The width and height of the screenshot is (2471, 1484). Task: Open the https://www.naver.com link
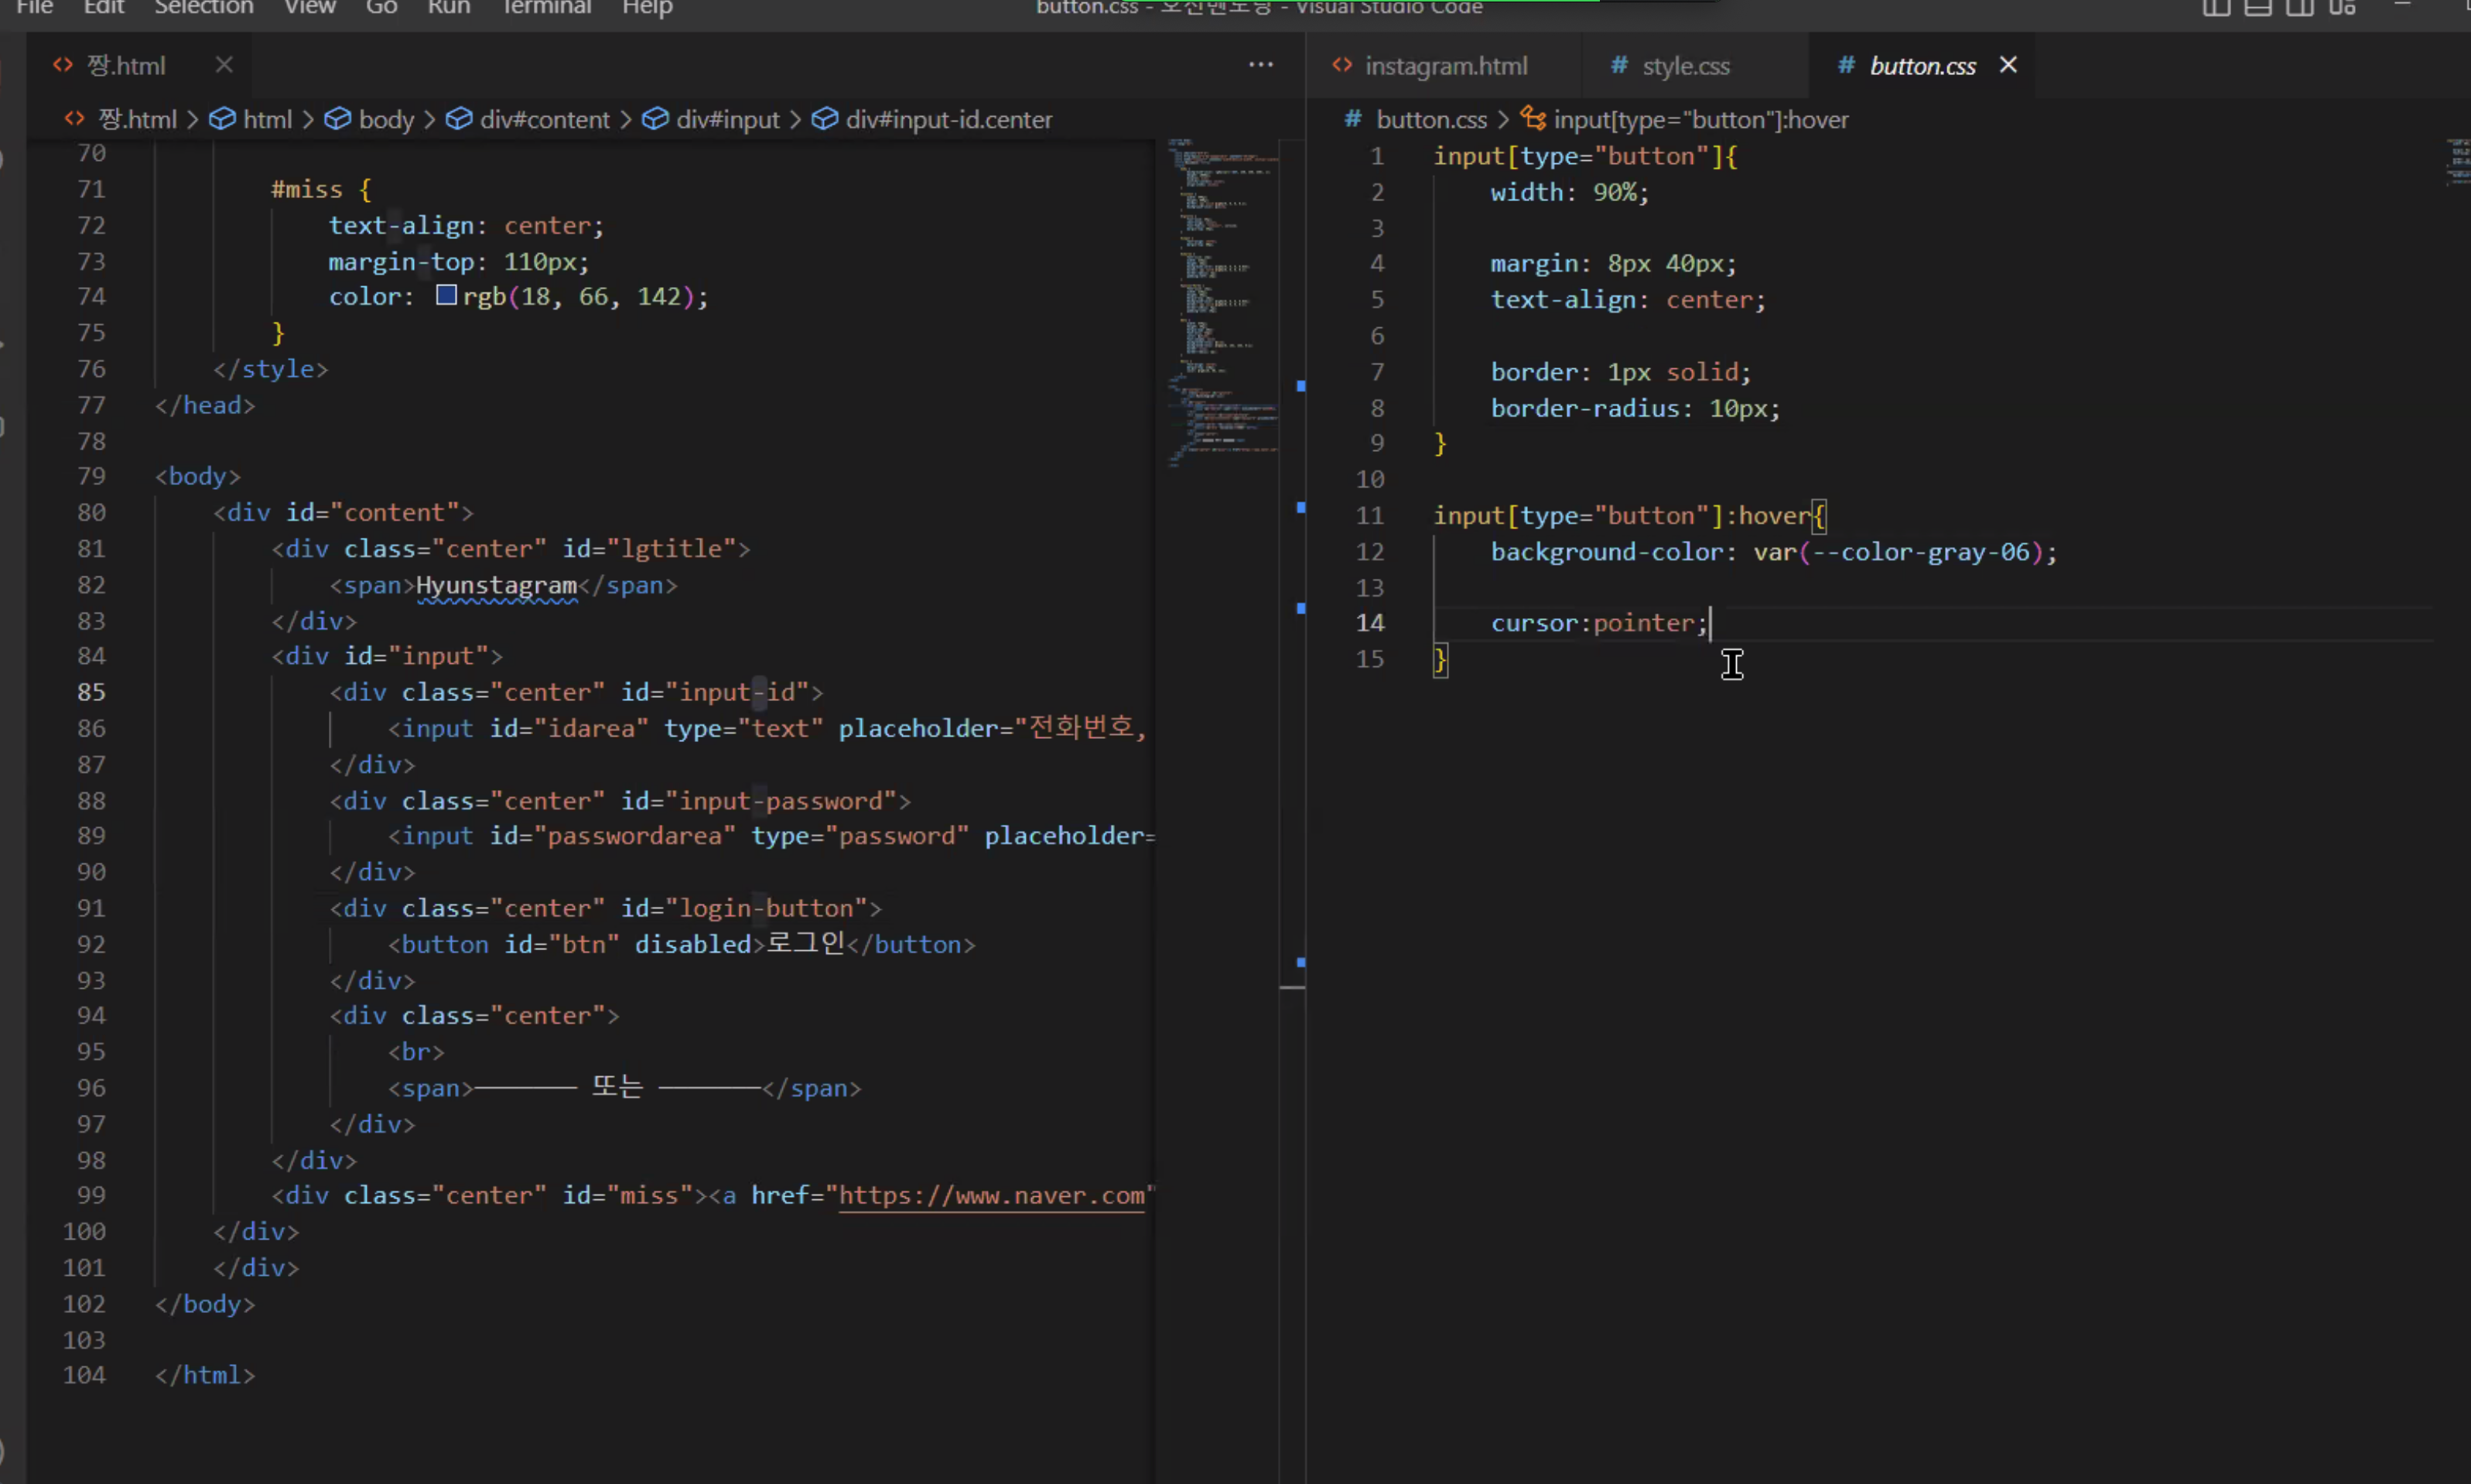[x=992, y=1195]
